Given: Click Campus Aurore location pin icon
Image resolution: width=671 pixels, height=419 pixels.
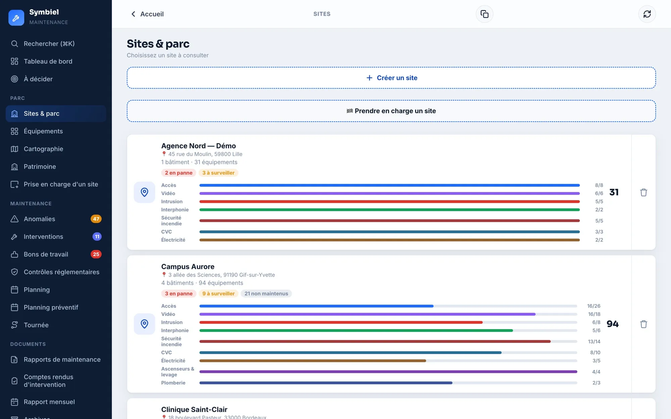Looking at the screenshot, I should click(x=144, y=324).
